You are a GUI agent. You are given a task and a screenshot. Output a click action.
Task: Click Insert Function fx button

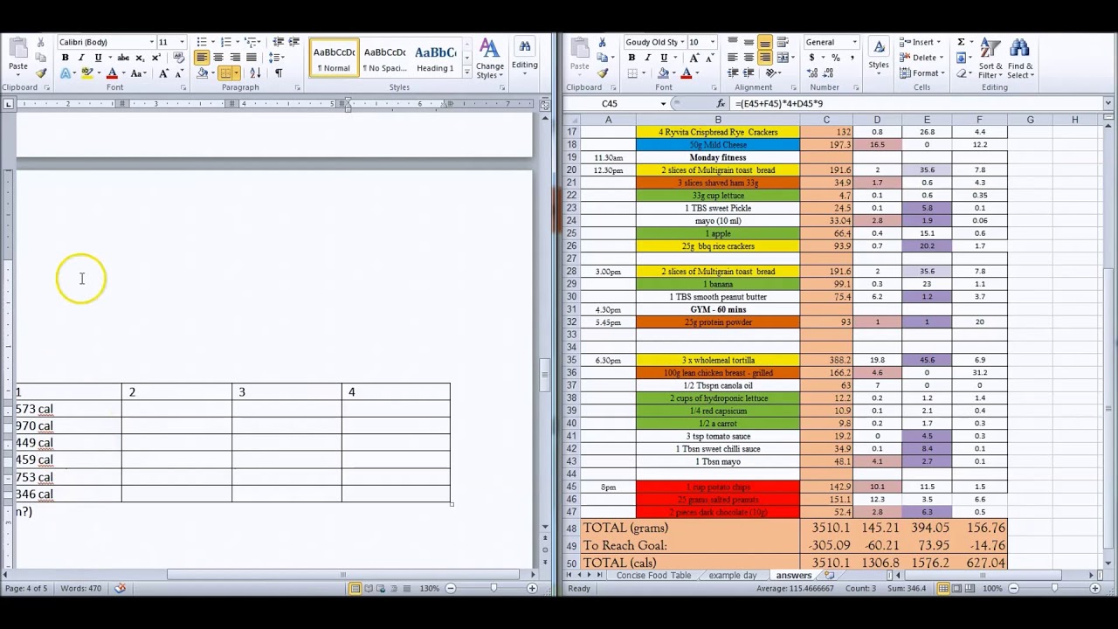click(721, 104)
